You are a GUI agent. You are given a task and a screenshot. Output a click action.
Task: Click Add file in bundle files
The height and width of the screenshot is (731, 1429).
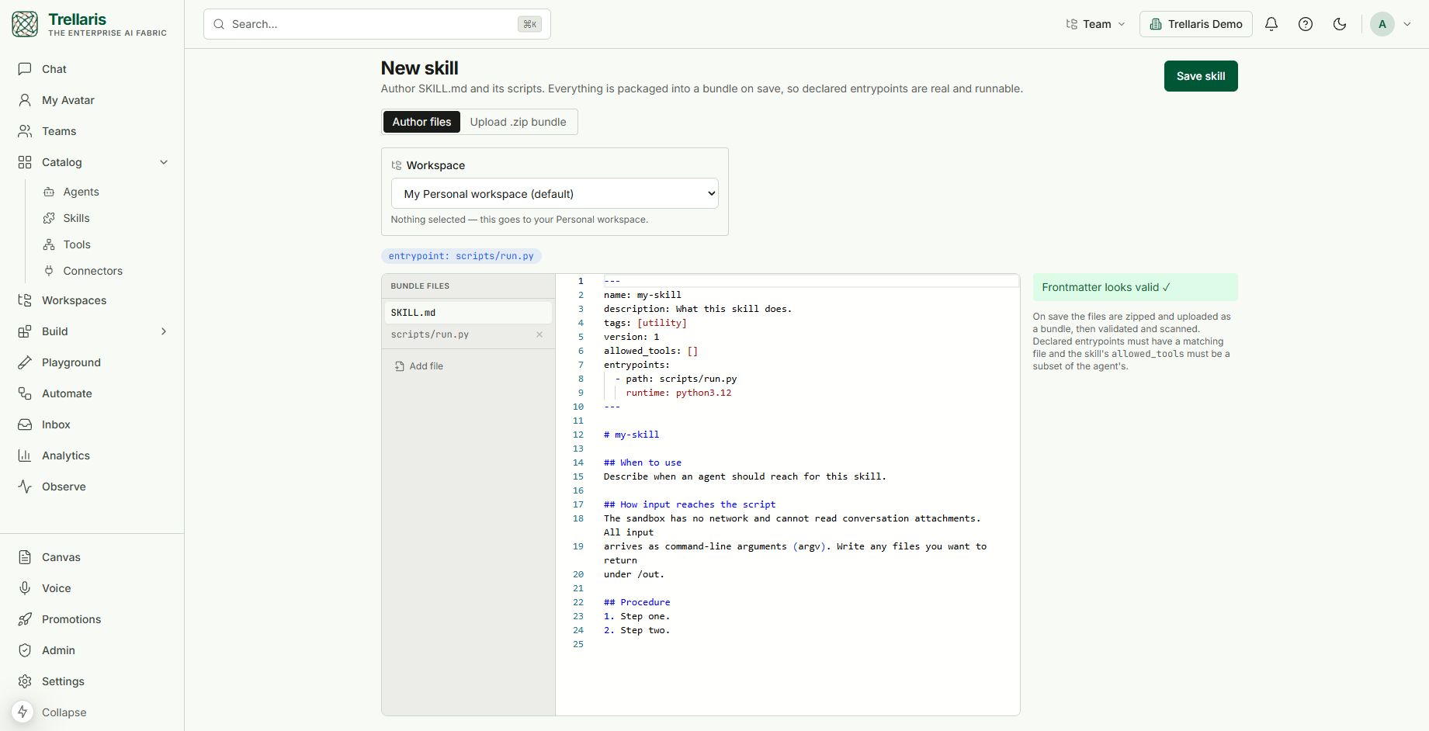coord(419,366)
